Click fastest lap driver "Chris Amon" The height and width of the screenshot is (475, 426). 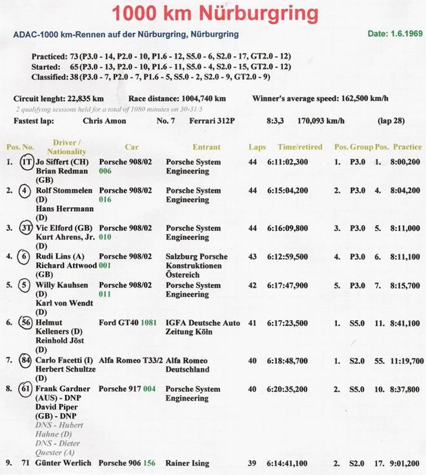coord(104,121)
